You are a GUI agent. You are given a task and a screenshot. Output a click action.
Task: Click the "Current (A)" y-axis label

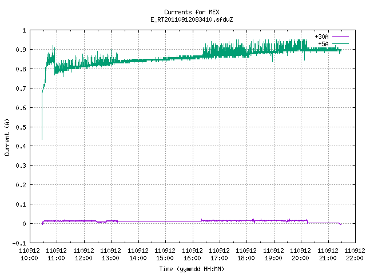[x=7, y=137]
